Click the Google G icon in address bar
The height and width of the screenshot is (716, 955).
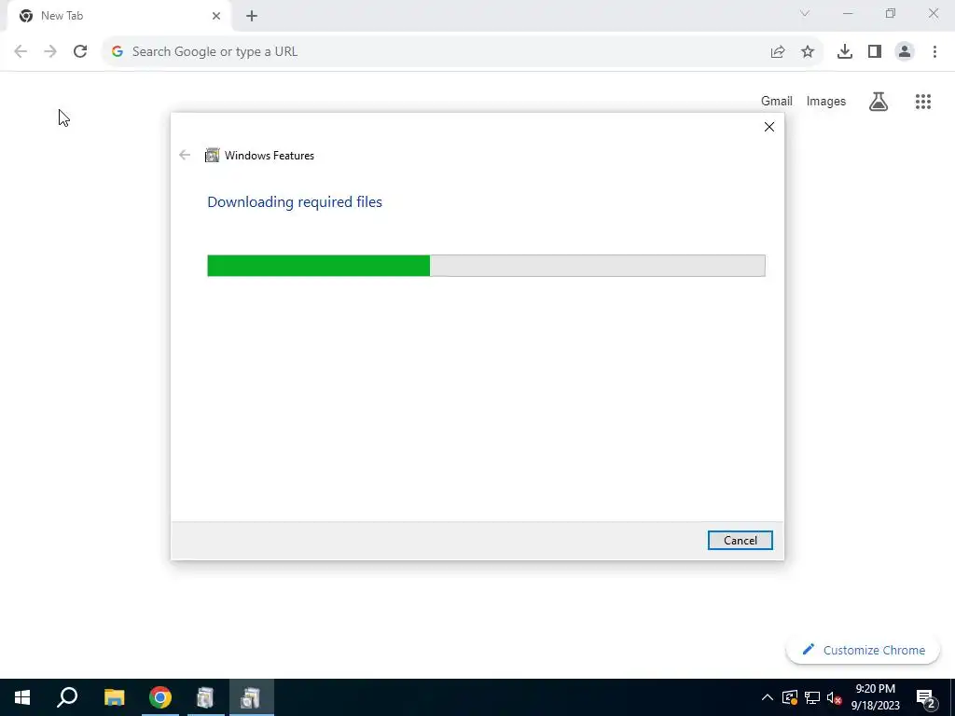[118, 52]
